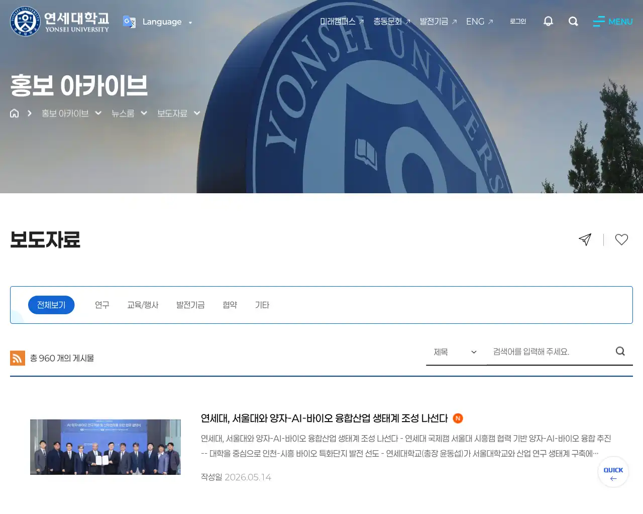This screenshot has width=643, height=514.
Task: Favorite page with heart icon
Action: (621, 239)
